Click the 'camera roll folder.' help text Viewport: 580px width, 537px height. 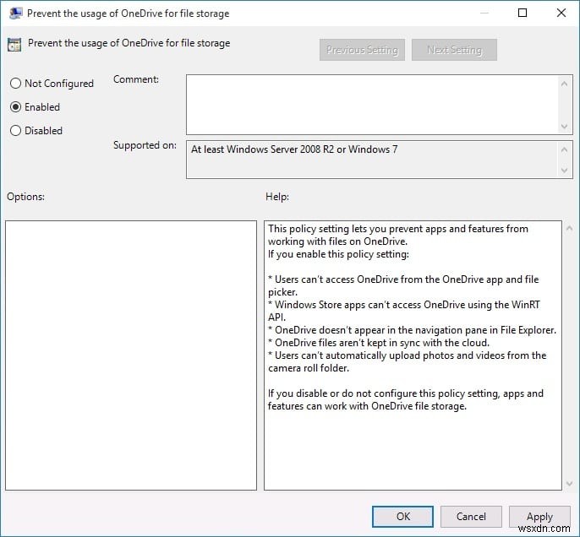click(309, 368)
